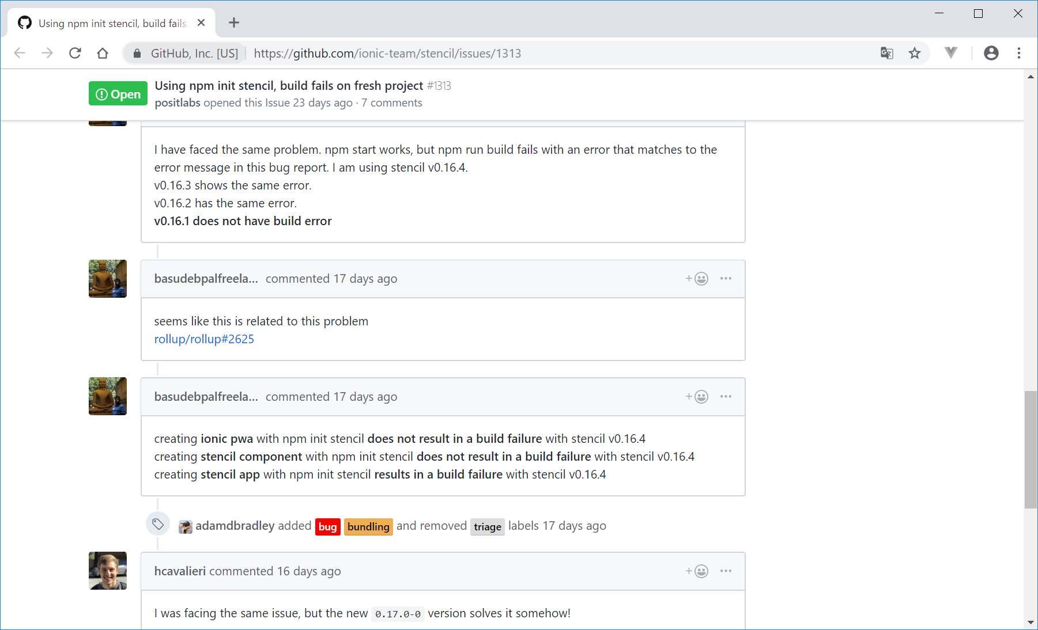Screen dimensions: 1038x630
Task: Open the Vue devtools extension icon
Action: (951, 53)
